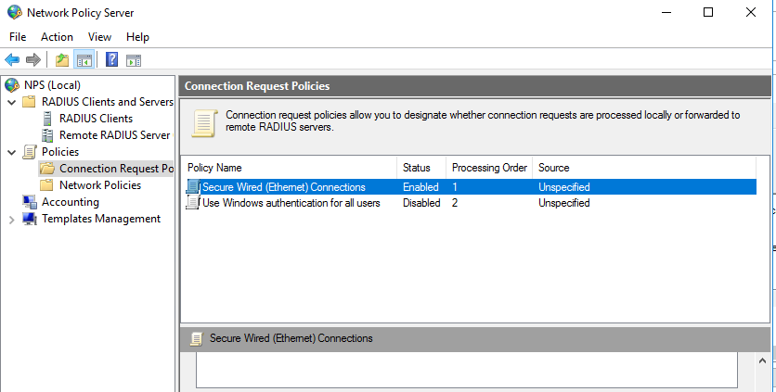Click the Up One Level folder icon

pyautogui.click(x=62, y=60)
